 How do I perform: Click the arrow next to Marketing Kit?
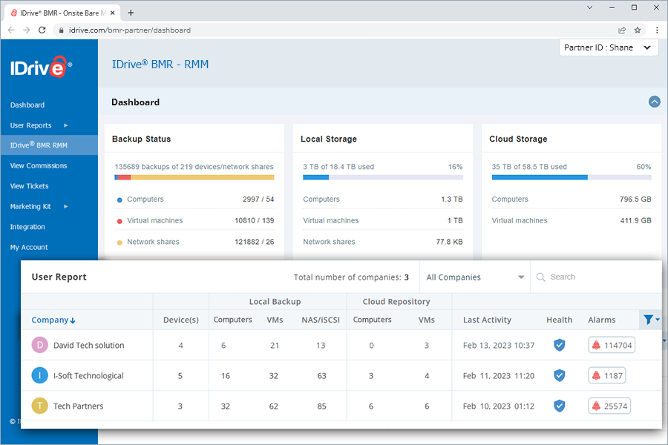(65, 206)
